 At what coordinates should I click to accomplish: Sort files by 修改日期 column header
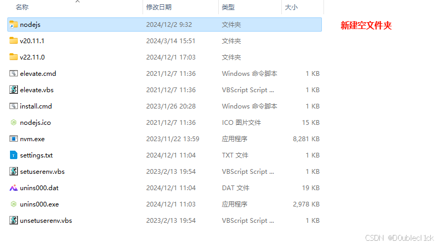(x=159, y=7)
